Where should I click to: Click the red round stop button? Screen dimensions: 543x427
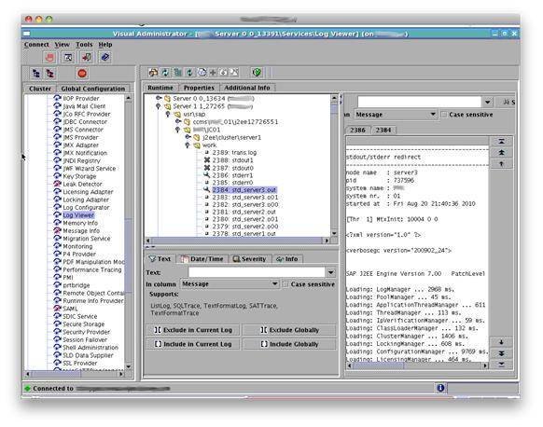point(82,74)
